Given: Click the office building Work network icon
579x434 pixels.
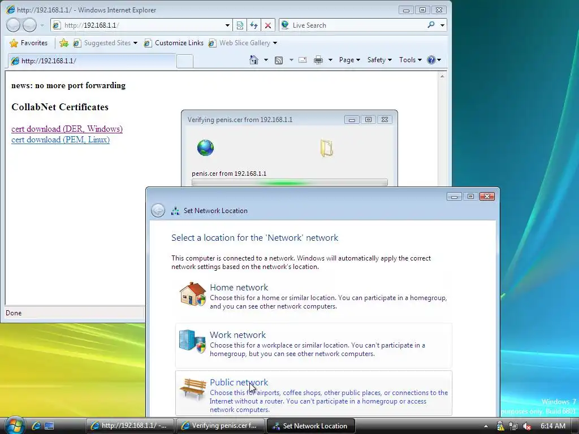Looking at the screenshot, I should (x=192, y=341).
